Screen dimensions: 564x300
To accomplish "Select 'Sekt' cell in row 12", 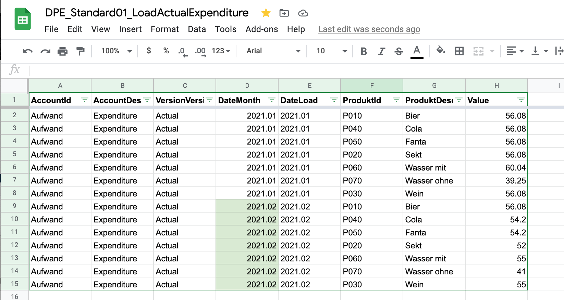I will (434, 245).
